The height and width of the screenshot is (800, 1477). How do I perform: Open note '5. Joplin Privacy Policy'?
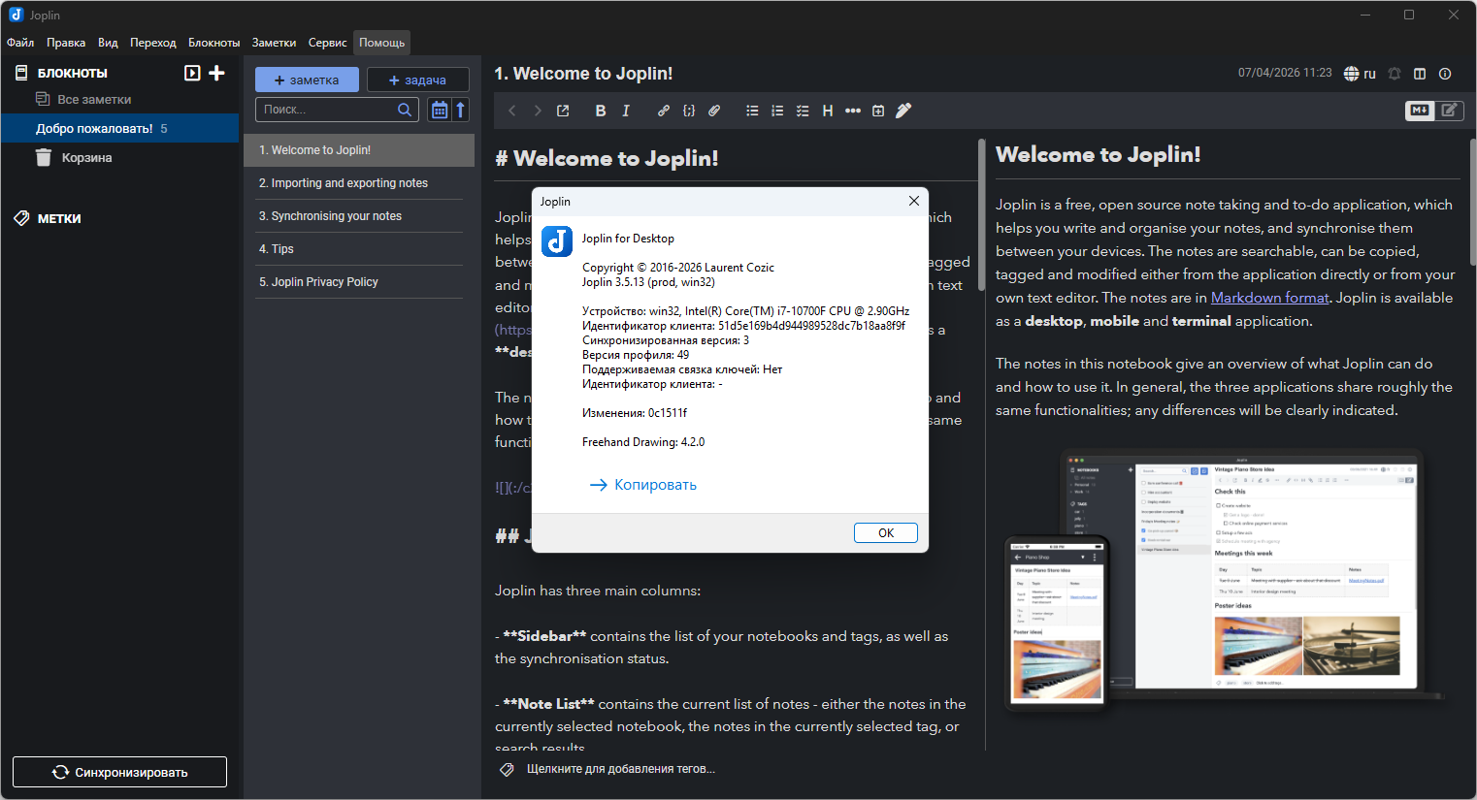coord(359,282)
